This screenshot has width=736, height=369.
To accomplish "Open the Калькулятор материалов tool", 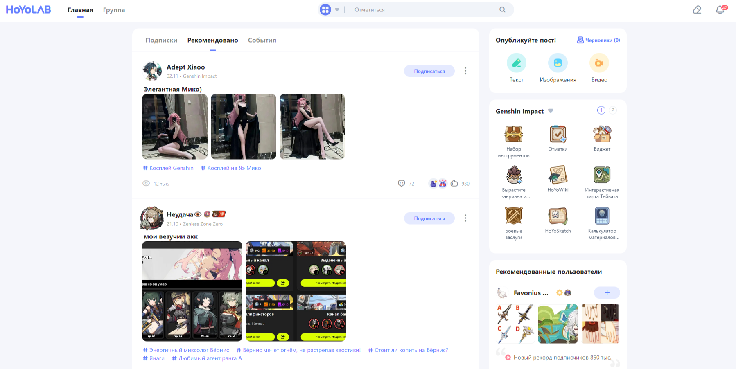I will point(602,223).
